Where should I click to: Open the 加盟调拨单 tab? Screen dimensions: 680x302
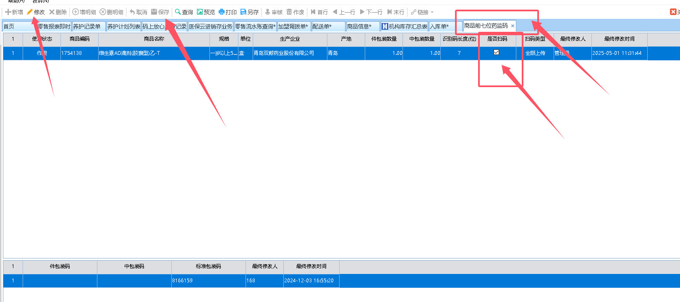point(293,26)
